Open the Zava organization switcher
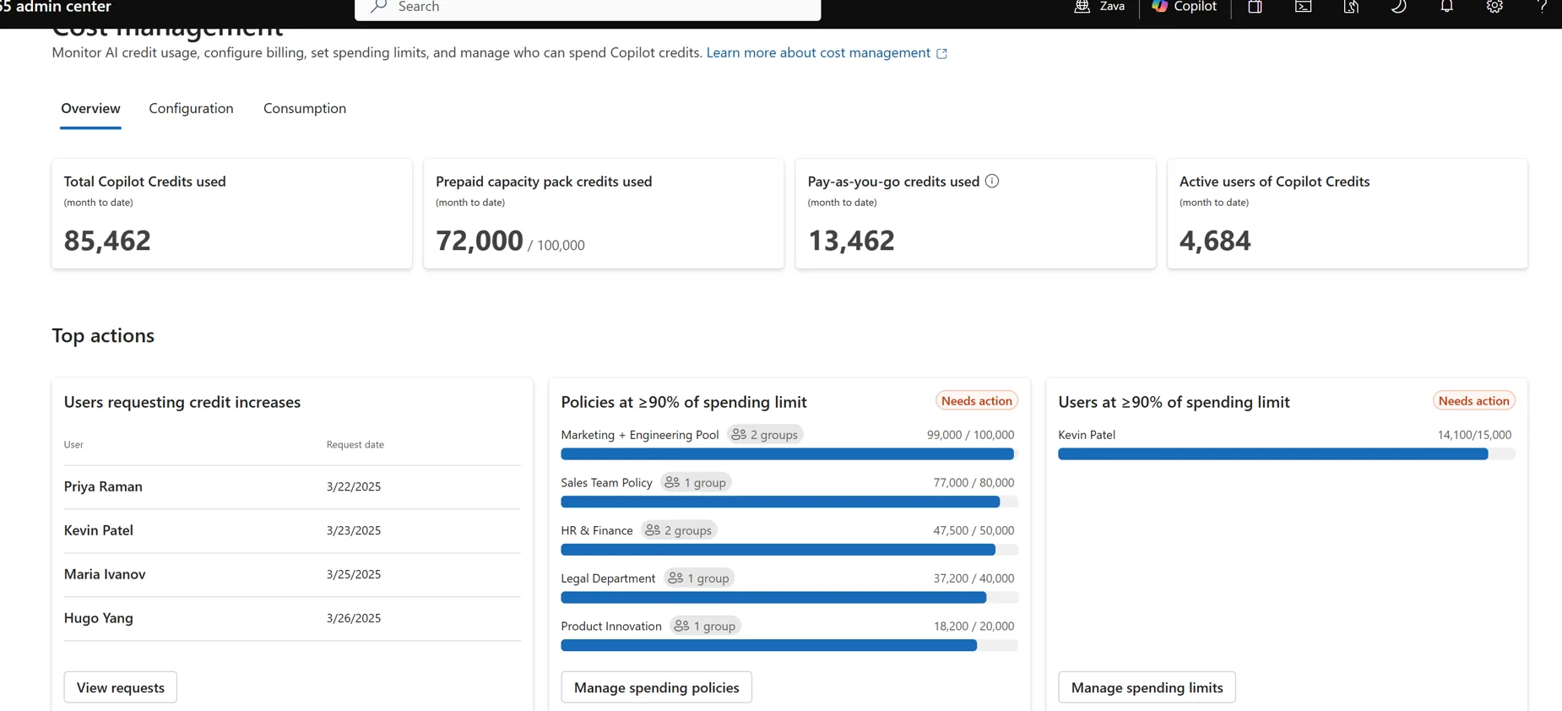 pyautogui.click(x=1098, y=7)
